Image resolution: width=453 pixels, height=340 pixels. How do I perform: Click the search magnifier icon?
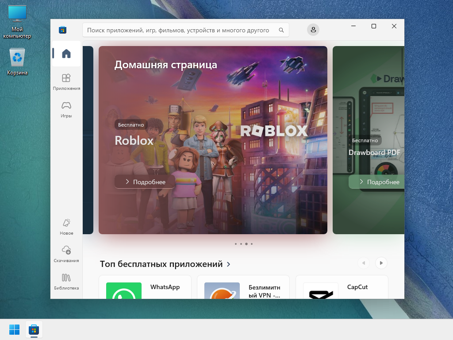pyautogui.click(x=281, y=31)
